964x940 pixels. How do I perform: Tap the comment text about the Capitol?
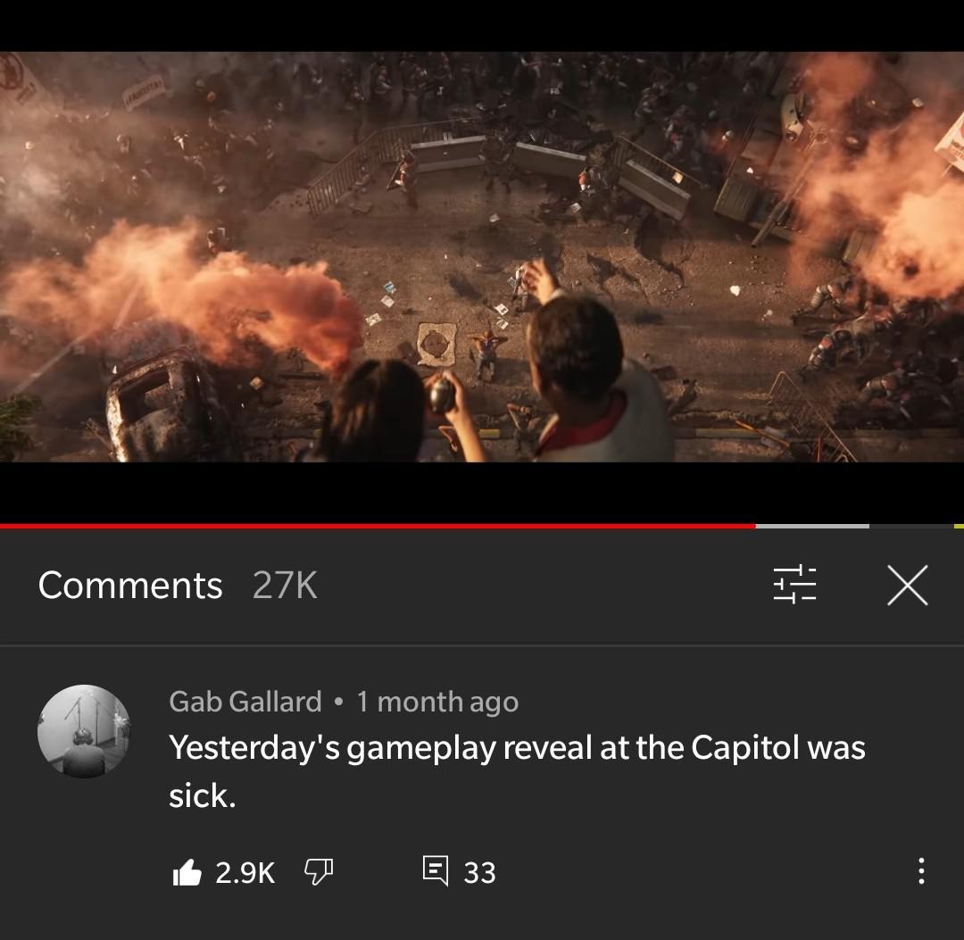click(517, 771)
